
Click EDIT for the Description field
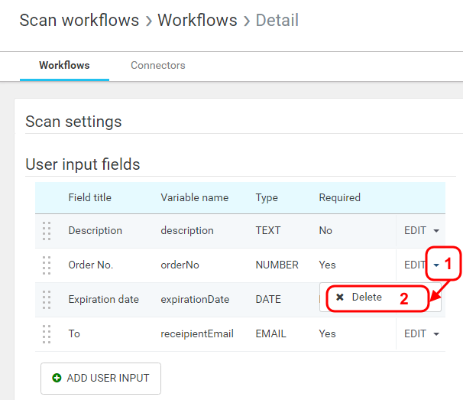[x=415, y=230]
